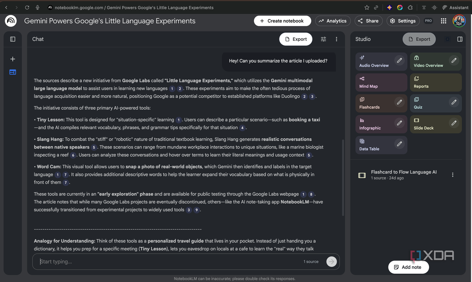This screenshot has height=282, width=472.
Task: Customize Quiz with pencil icon
Action: (x=454, y=102)
